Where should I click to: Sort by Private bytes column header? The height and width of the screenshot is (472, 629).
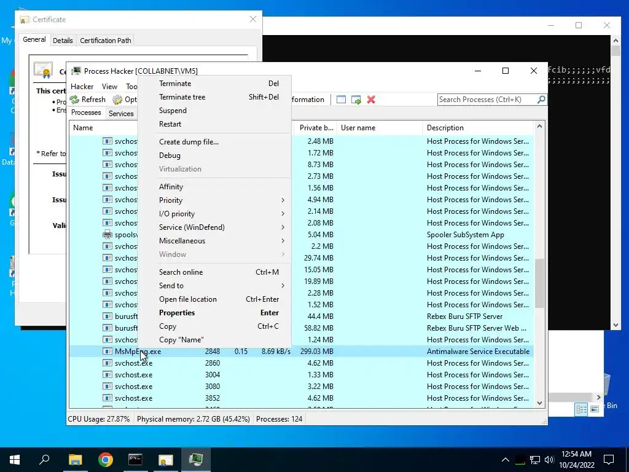point(316,128)
